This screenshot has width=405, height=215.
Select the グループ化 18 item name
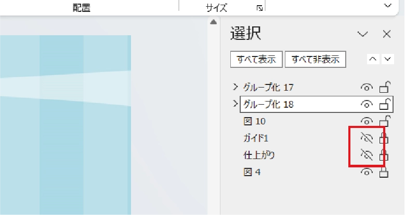(x=268, y=104)
